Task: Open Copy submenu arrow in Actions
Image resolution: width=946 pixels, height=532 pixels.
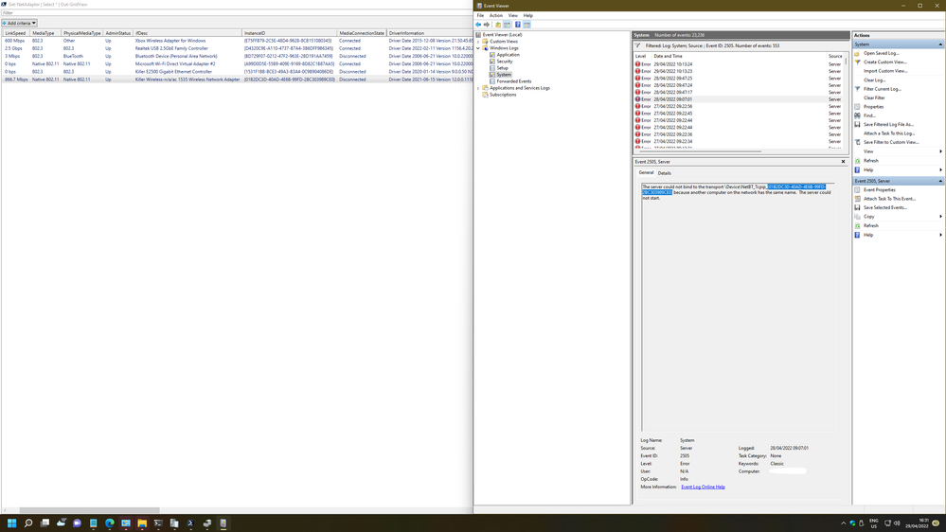Action: coord(940,217)
